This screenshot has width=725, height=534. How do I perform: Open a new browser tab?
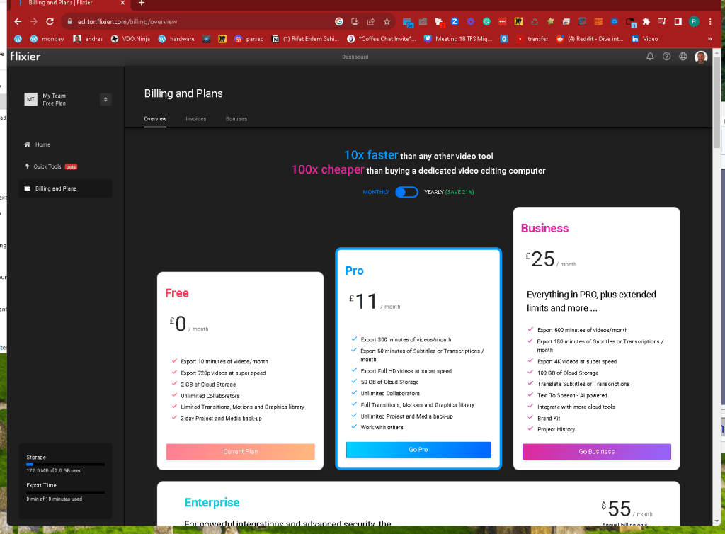[x=142, y=4]
